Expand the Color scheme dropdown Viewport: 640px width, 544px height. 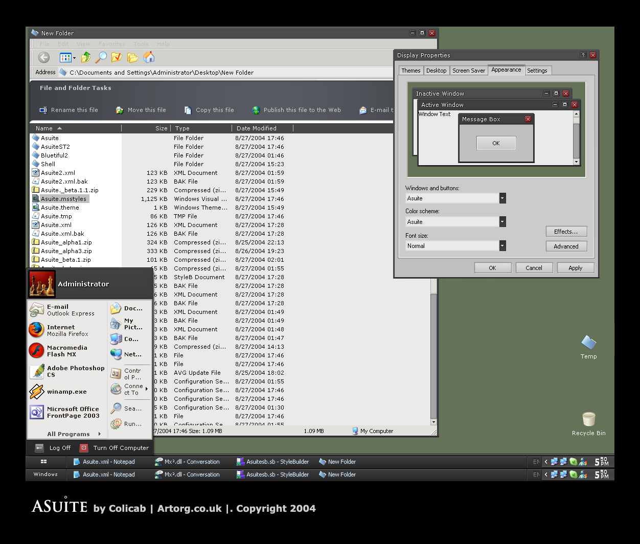coord(502,221)
